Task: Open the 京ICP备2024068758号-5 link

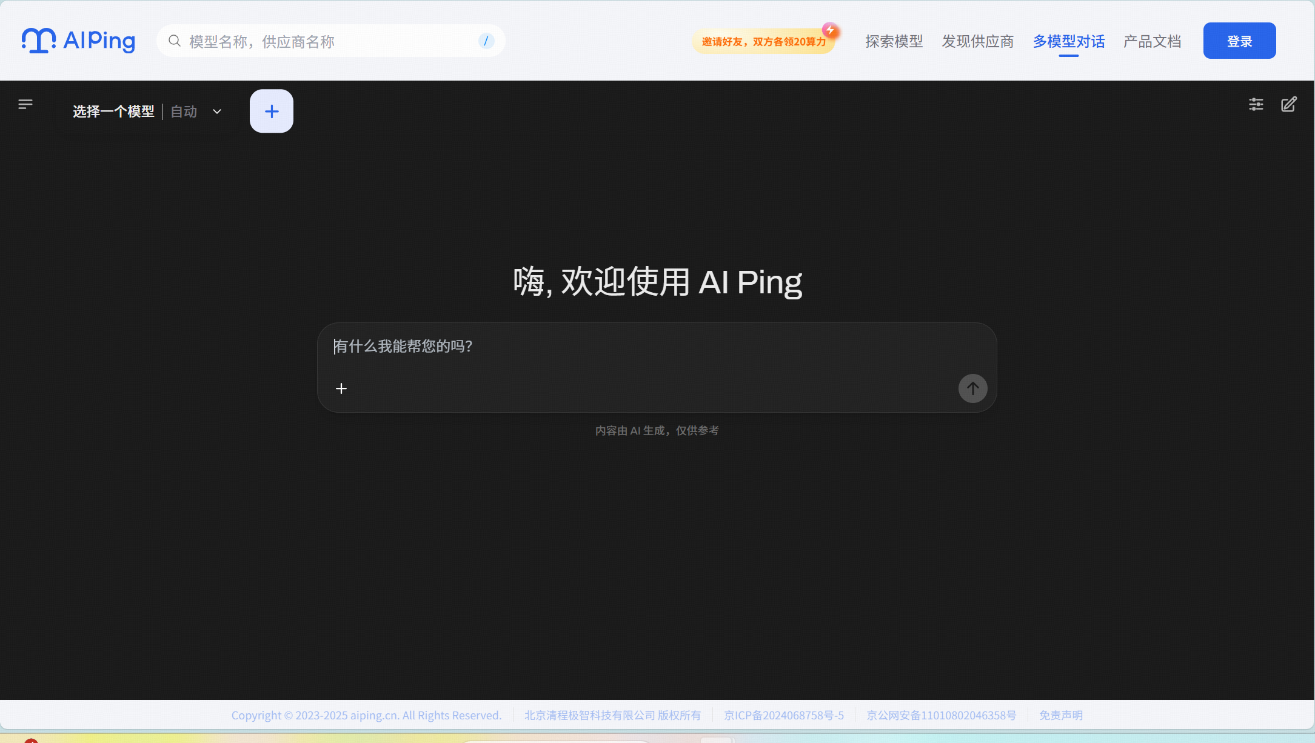Action: point(783,715)
